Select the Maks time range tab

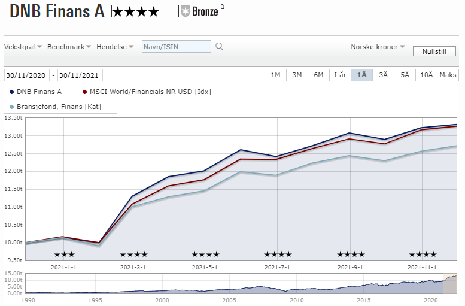(x=448, y=75)
